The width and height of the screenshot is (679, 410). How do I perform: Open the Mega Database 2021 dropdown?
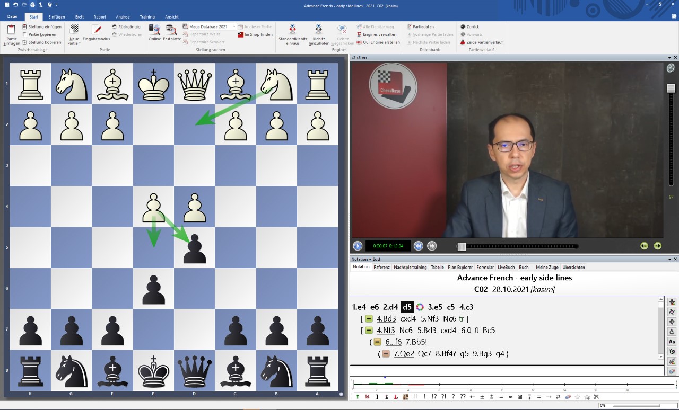tap(234, 26)
